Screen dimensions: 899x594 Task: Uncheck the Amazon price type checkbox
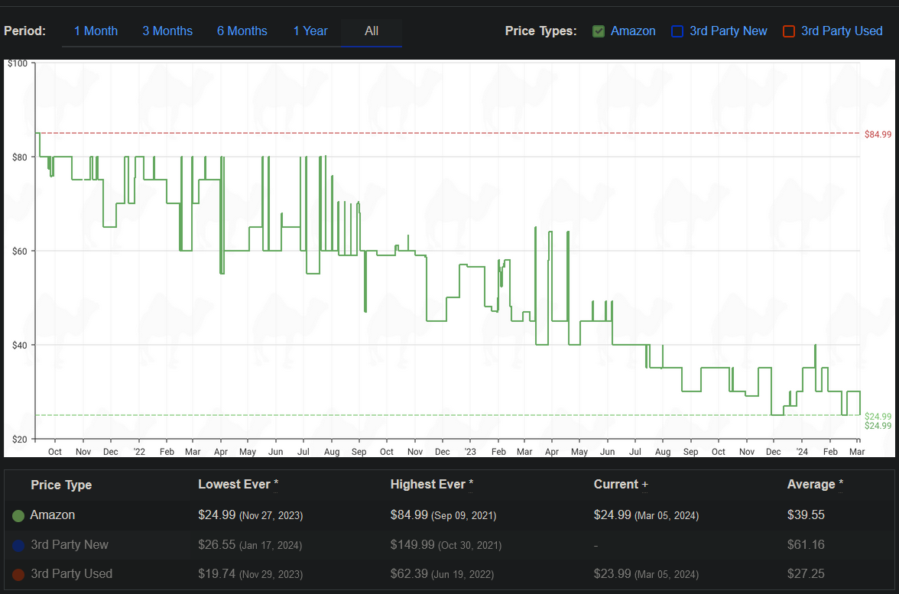[x=599, y=31]
